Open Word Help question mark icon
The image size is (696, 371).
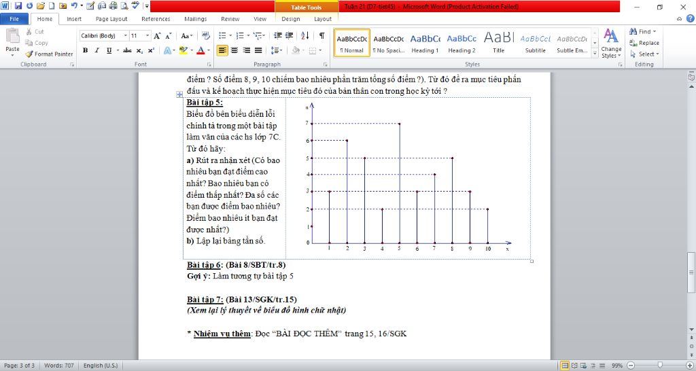(x=691, y=18)
